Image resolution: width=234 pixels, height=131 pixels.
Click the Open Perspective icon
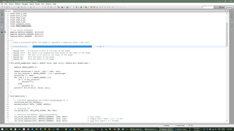point(216,7)
